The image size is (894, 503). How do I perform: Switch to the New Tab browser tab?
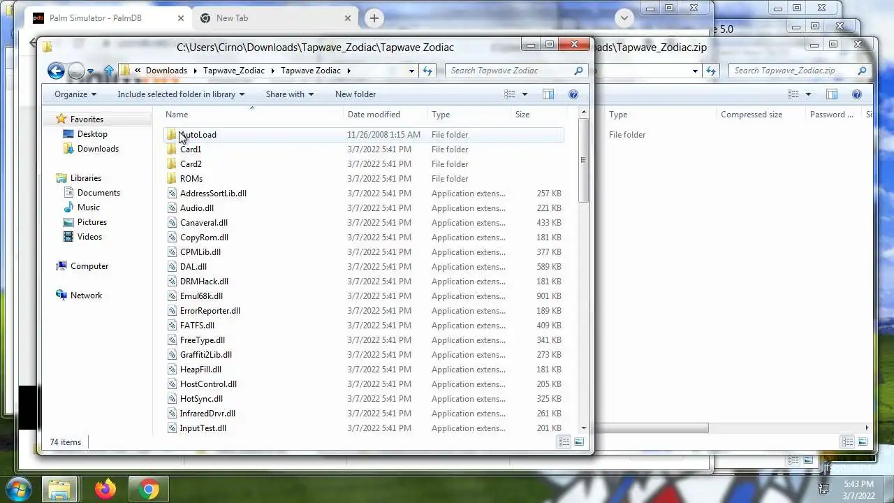point(274,18)
